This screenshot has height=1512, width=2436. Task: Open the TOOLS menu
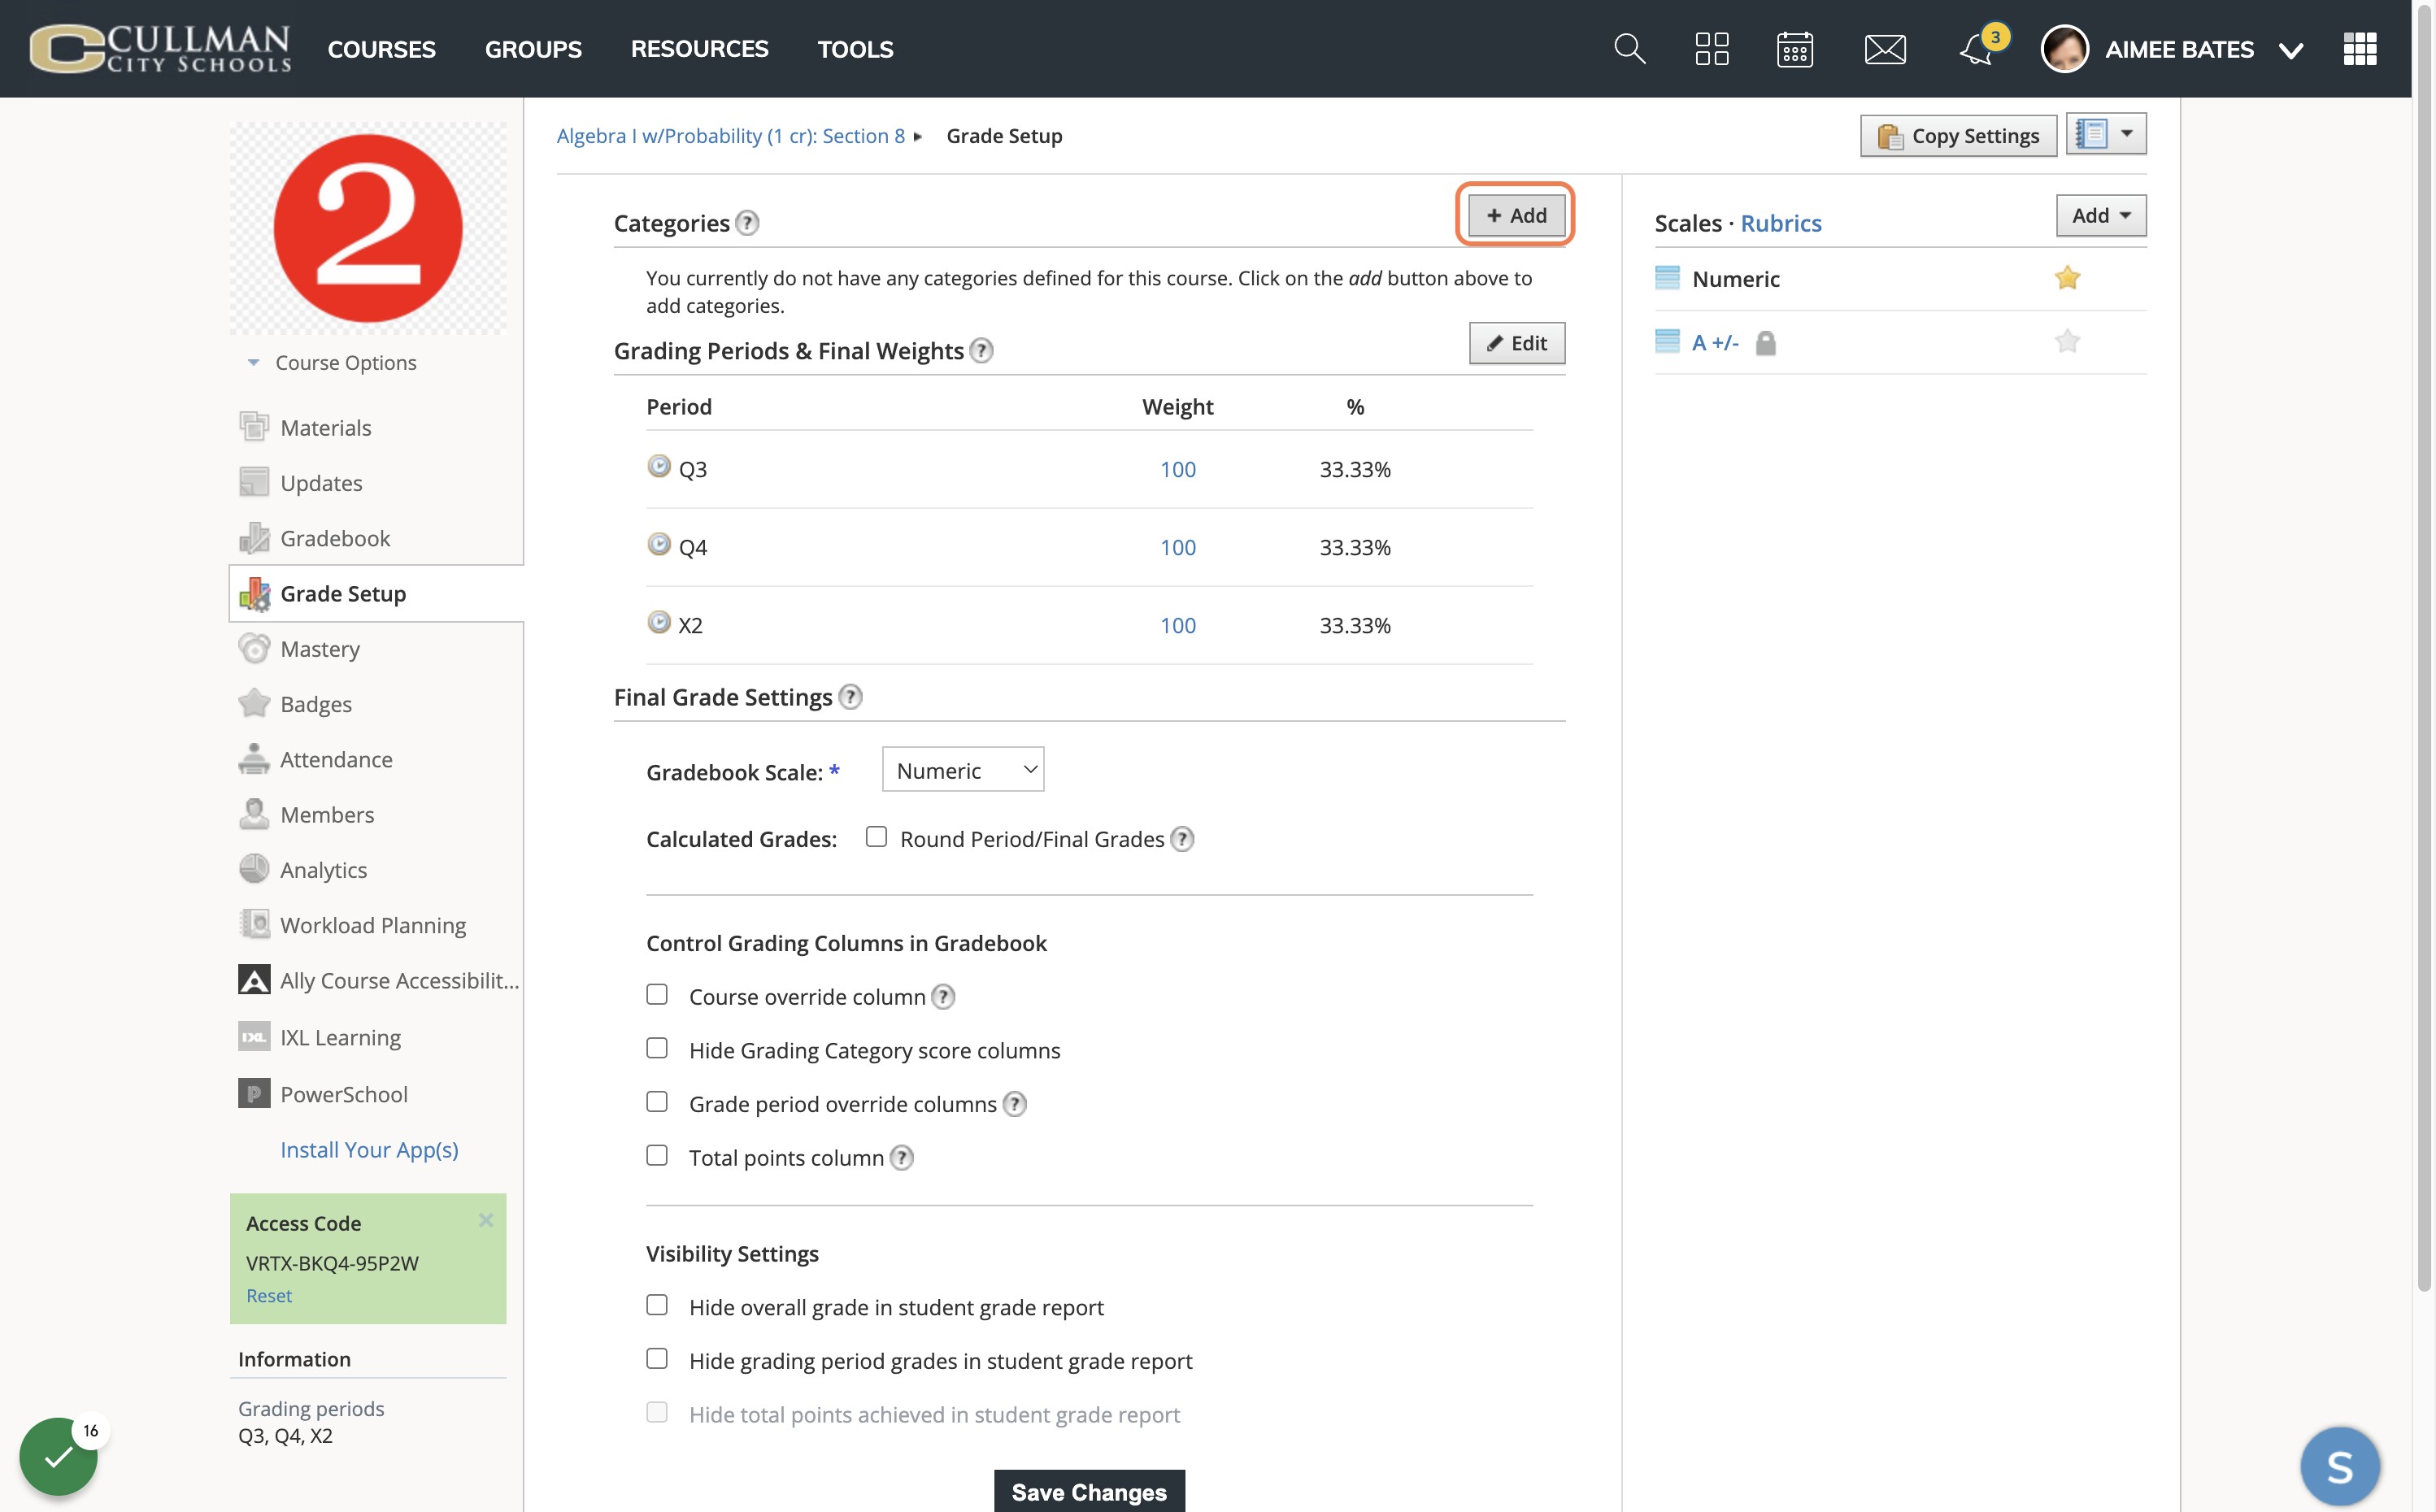coord(855,49)
